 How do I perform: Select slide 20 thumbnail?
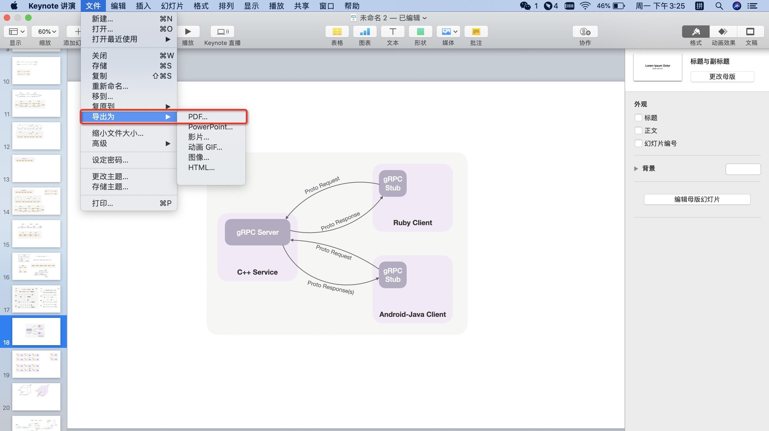click(36, 397)
